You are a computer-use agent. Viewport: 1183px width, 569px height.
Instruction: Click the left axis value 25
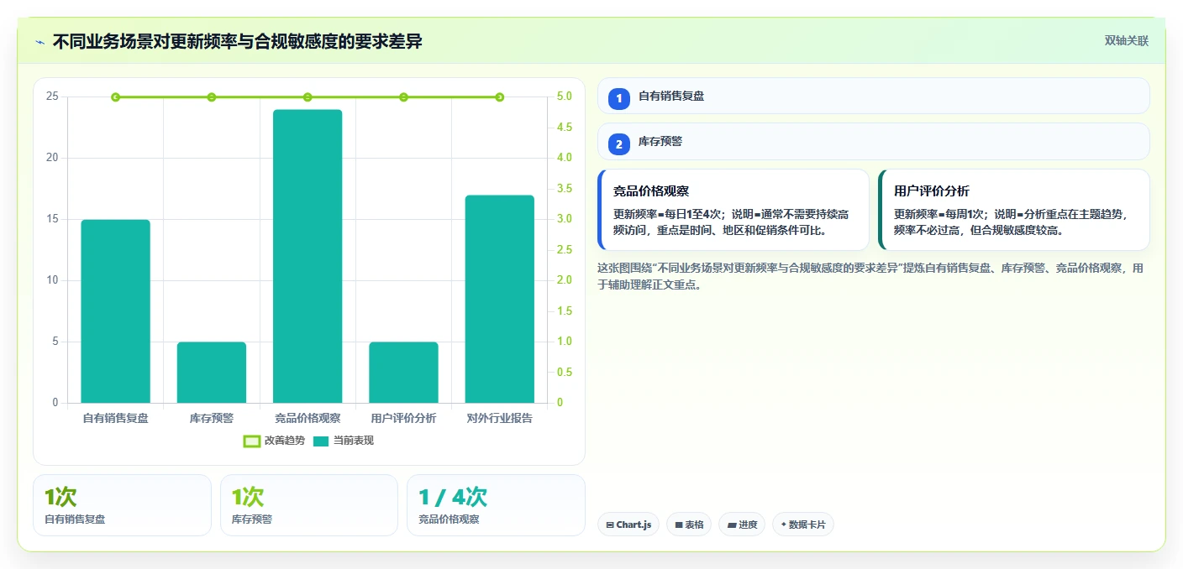click(x=52, y=97)
